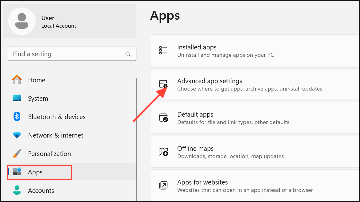Click the Apps for websites icon
This screenshot has width=360, height=202.
(163, 185)
